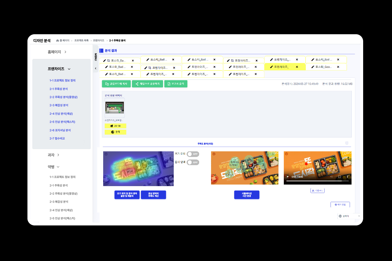392x261 pixels.
Task: Open the 한국어 language dropdown
Action: pyautogui.click(x=349, y=216)
